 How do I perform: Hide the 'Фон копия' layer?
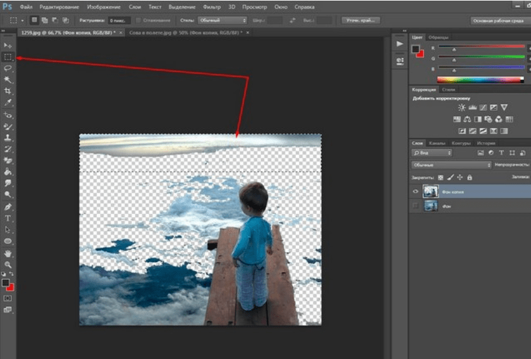click(415, 191)
